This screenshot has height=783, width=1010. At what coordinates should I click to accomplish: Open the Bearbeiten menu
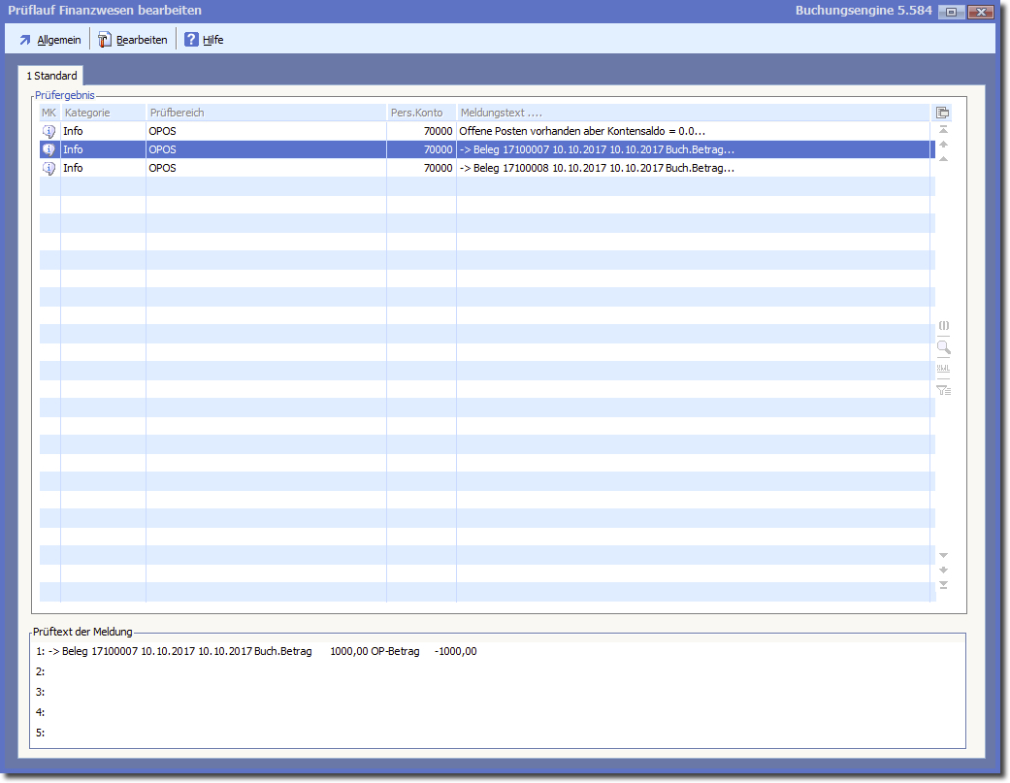point(132,40)
